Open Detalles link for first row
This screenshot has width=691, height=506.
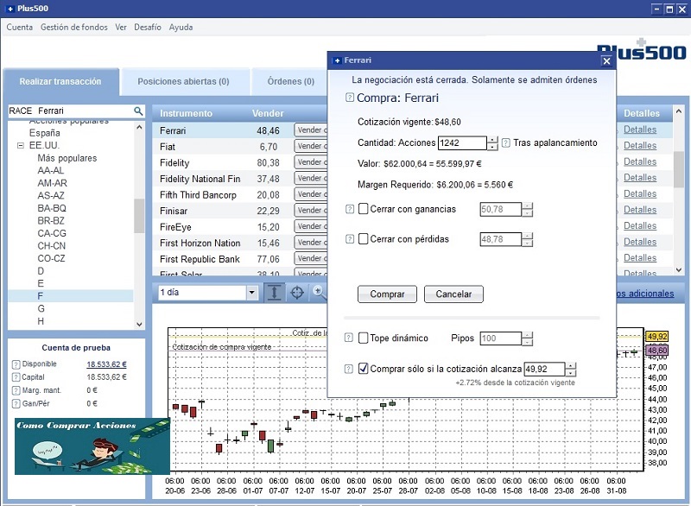point(640,130)
